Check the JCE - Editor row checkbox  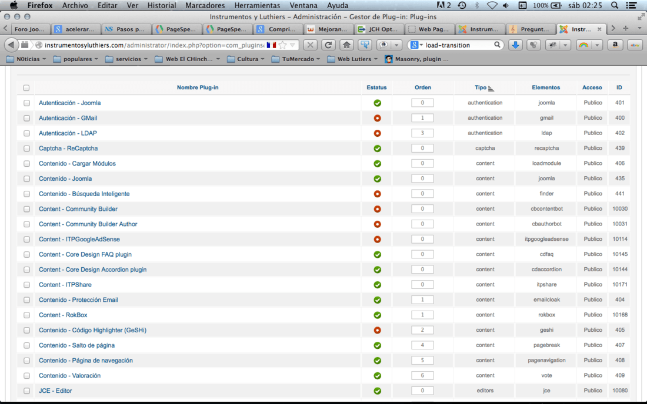[27, 391]
